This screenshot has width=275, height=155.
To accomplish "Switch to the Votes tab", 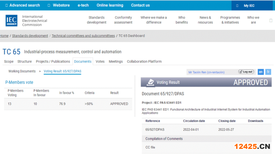I will pyautogui.click(x=100, y=61).
